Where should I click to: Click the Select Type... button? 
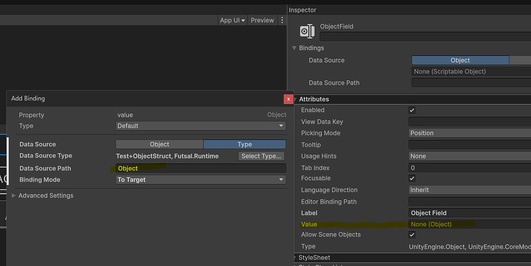coord(261,156)
